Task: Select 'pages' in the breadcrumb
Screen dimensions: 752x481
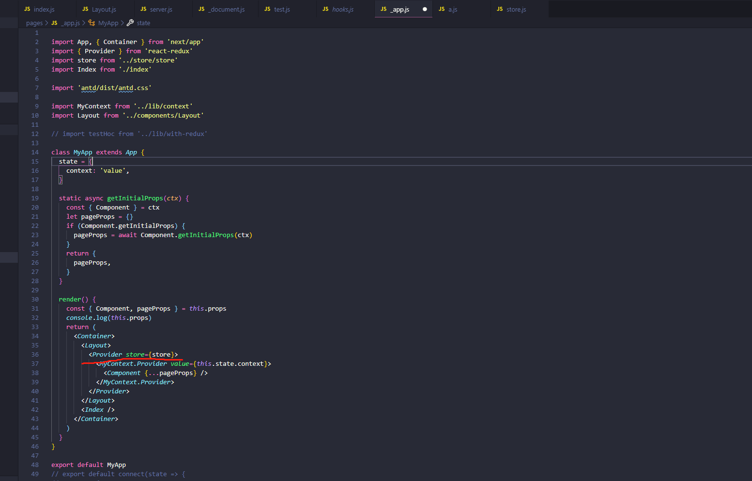Action: tap(34, 23)
